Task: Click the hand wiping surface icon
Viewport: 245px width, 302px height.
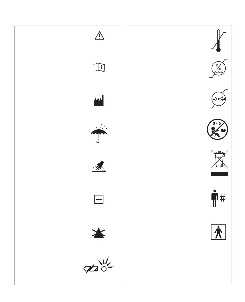Action: 99,166
